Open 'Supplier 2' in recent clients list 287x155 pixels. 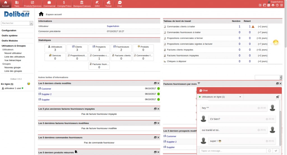(x=46, y=94)
